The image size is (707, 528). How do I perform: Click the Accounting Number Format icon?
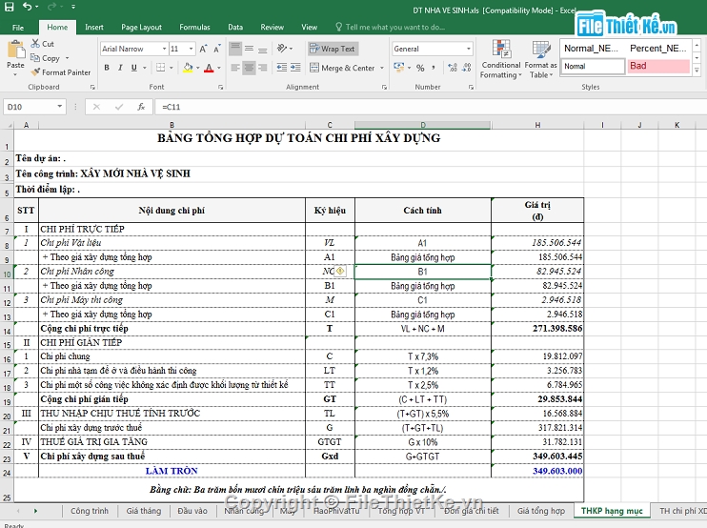pos(399,67)
